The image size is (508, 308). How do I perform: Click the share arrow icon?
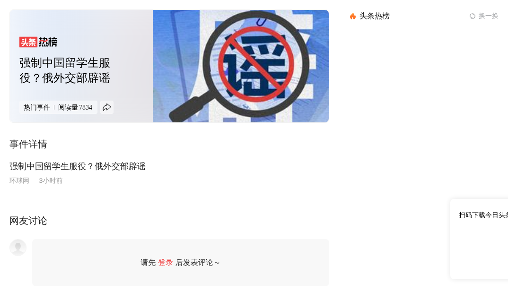(107, 107)
